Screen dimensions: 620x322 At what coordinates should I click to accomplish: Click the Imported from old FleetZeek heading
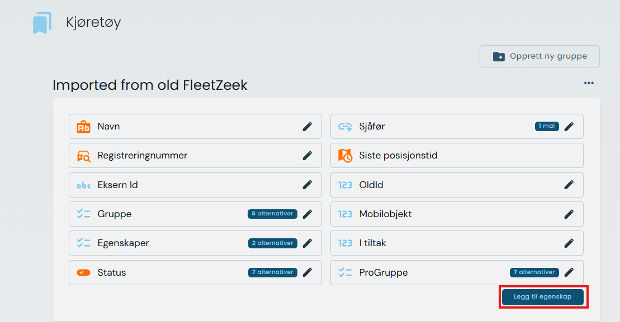coord(150,85)
